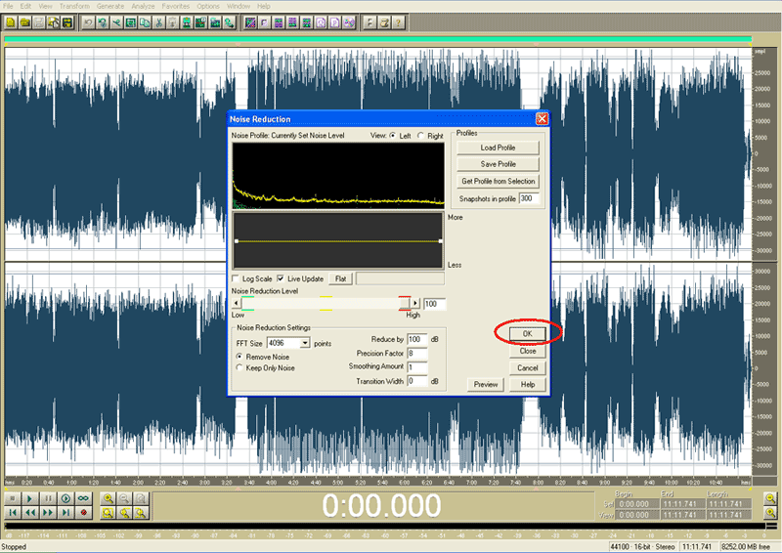
Task: Click OK in the Noise Reduction dialog
Action: (528, 333)
